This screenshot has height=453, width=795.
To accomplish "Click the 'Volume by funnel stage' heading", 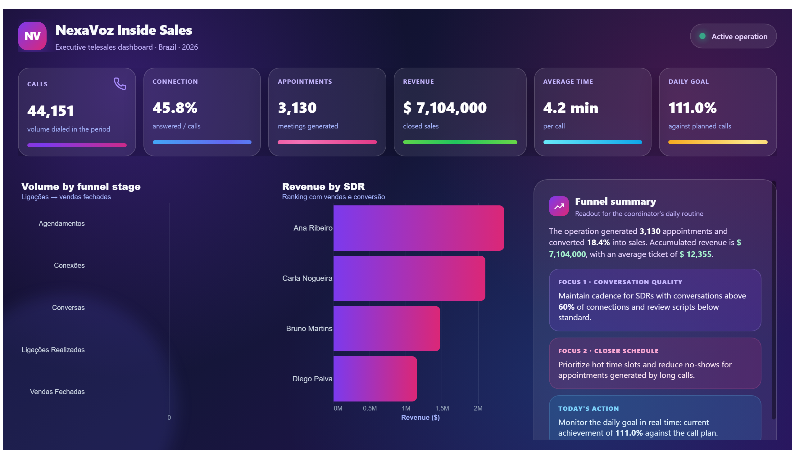I will 81,186.
